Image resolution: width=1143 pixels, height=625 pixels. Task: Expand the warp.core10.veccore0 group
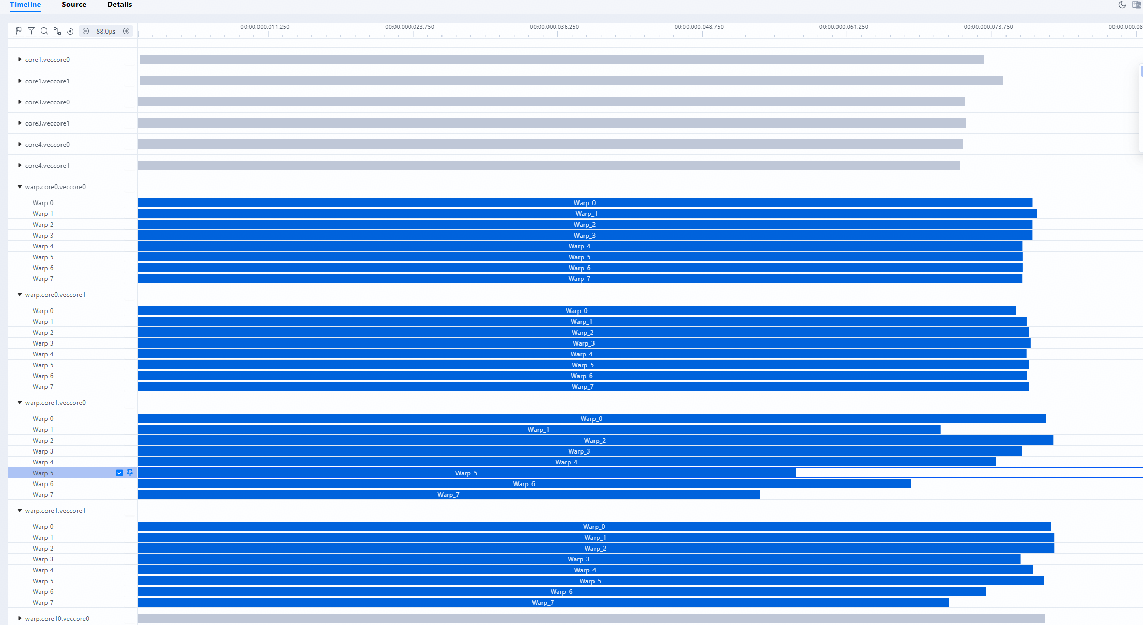coord(20,618)
